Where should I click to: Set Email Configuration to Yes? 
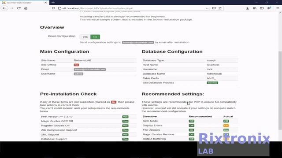(x=85, y=37)
